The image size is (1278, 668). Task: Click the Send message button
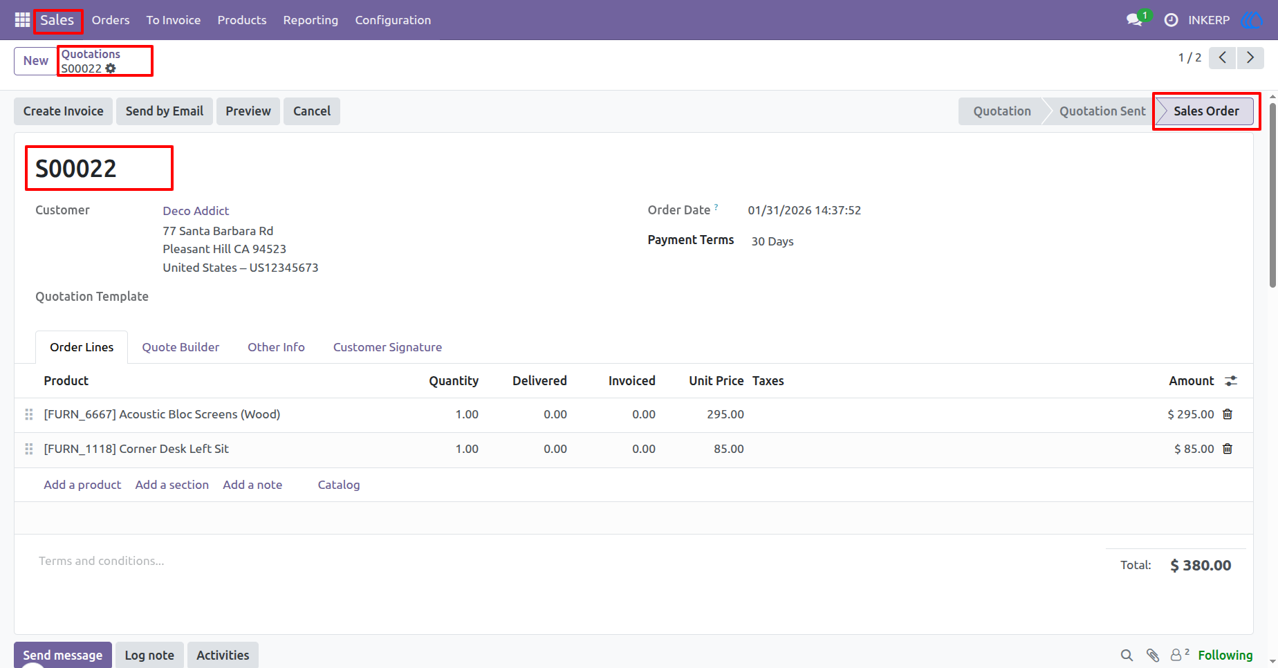(63, 655)
